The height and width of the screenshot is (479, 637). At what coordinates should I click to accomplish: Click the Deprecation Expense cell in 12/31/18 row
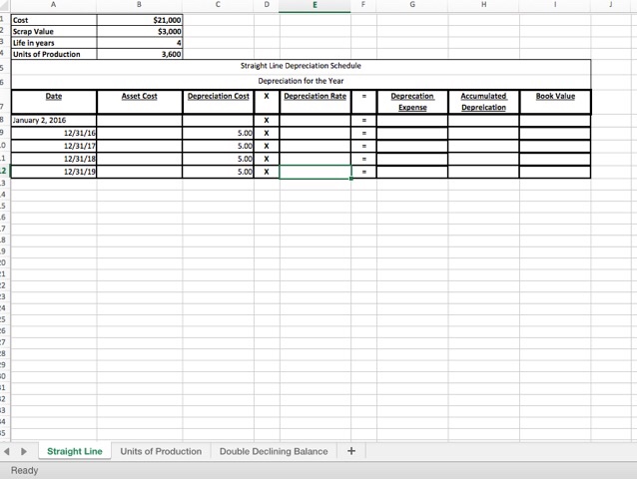tap(412, 159)
